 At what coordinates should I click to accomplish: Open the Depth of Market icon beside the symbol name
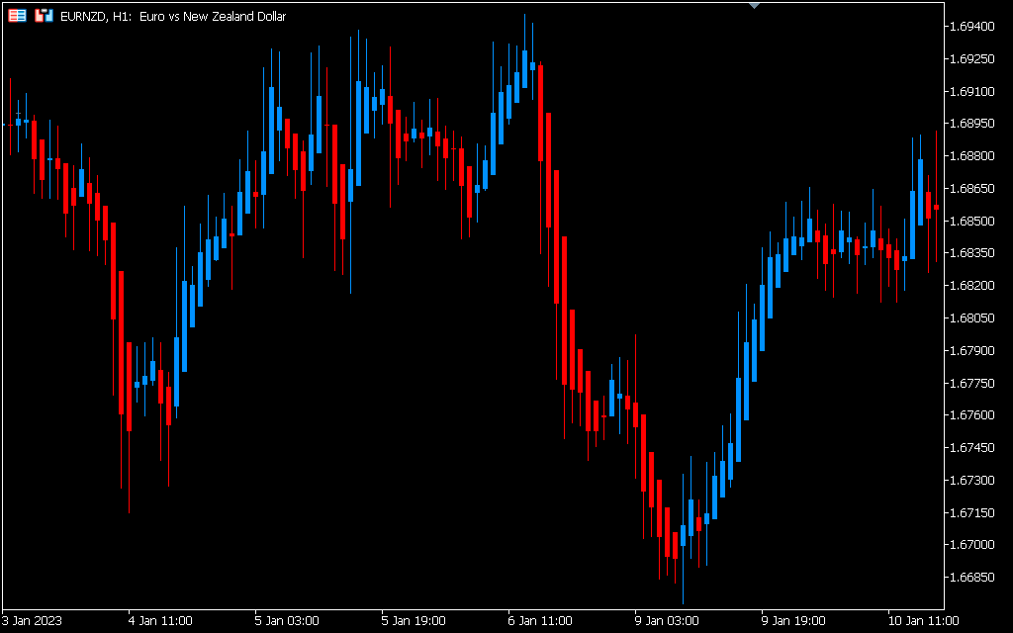tap(44, 16)
